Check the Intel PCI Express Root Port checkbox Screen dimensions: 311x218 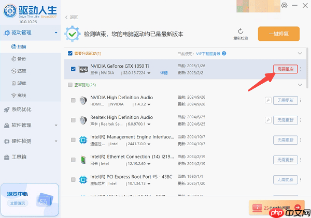[73, 179]
